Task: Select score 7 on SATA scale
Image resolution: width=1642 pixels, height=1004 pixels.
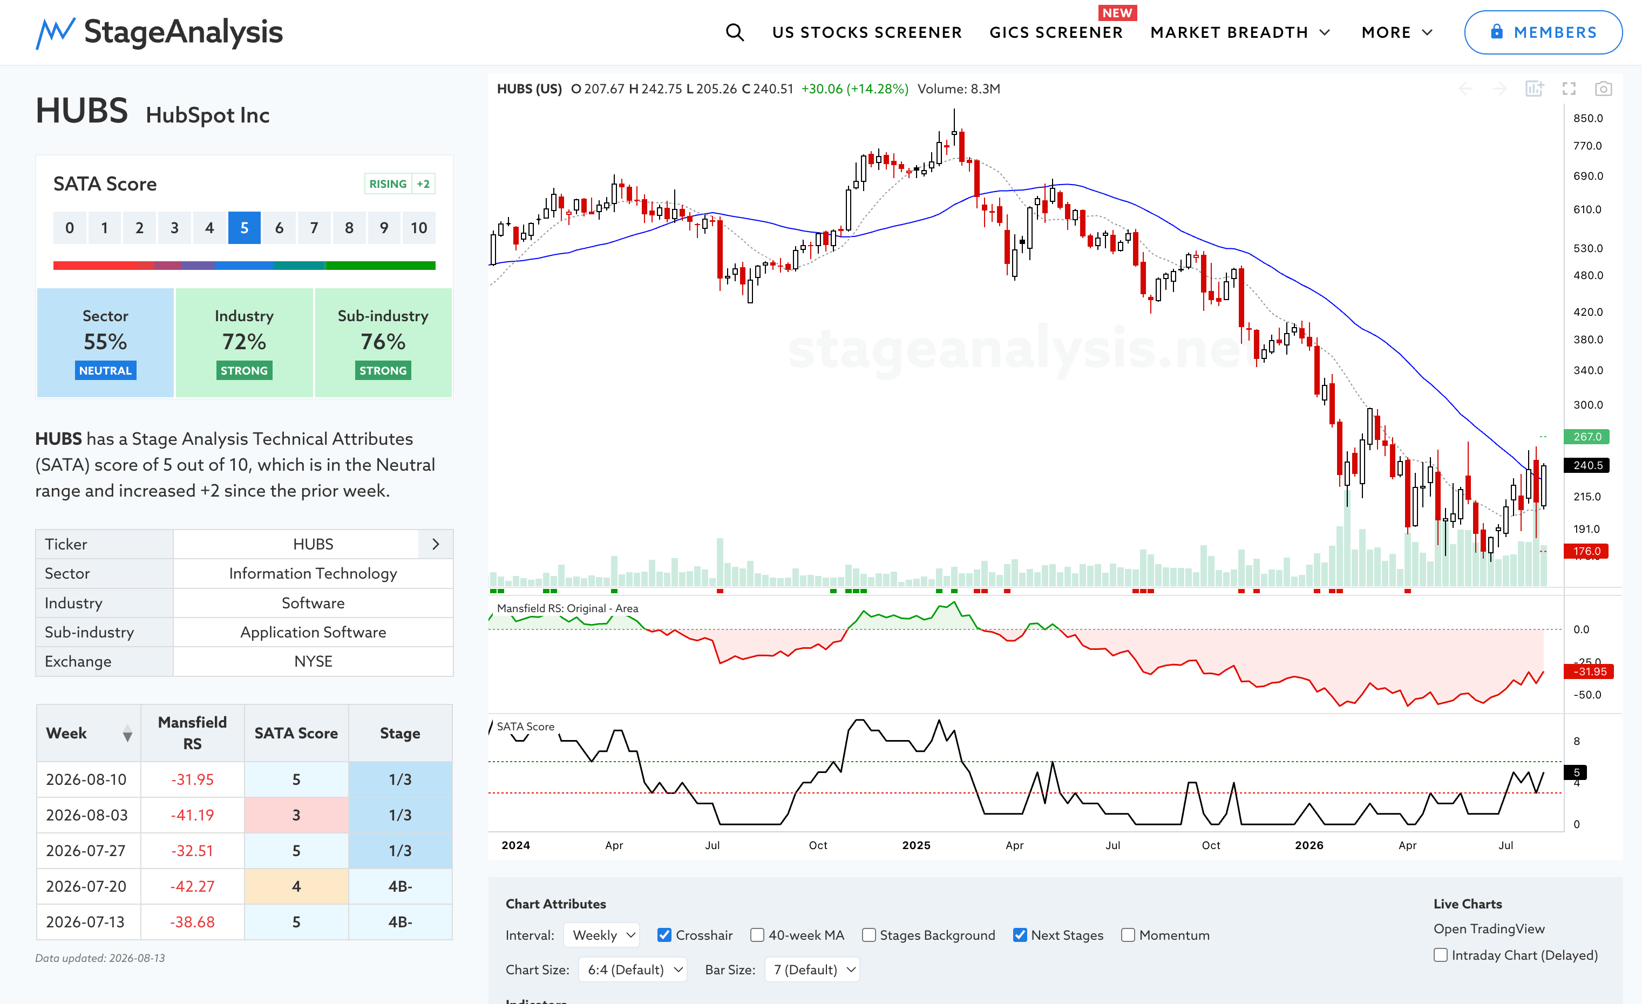Action: pos(314,228)
